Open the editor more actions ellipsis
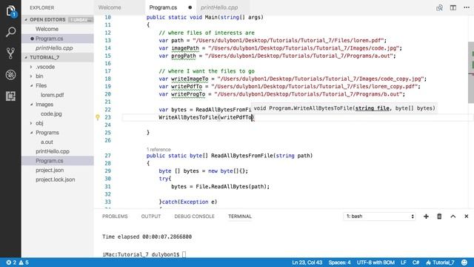Image resolution: width=474 pixels, height=267 pixels. [x=467, y=7]
